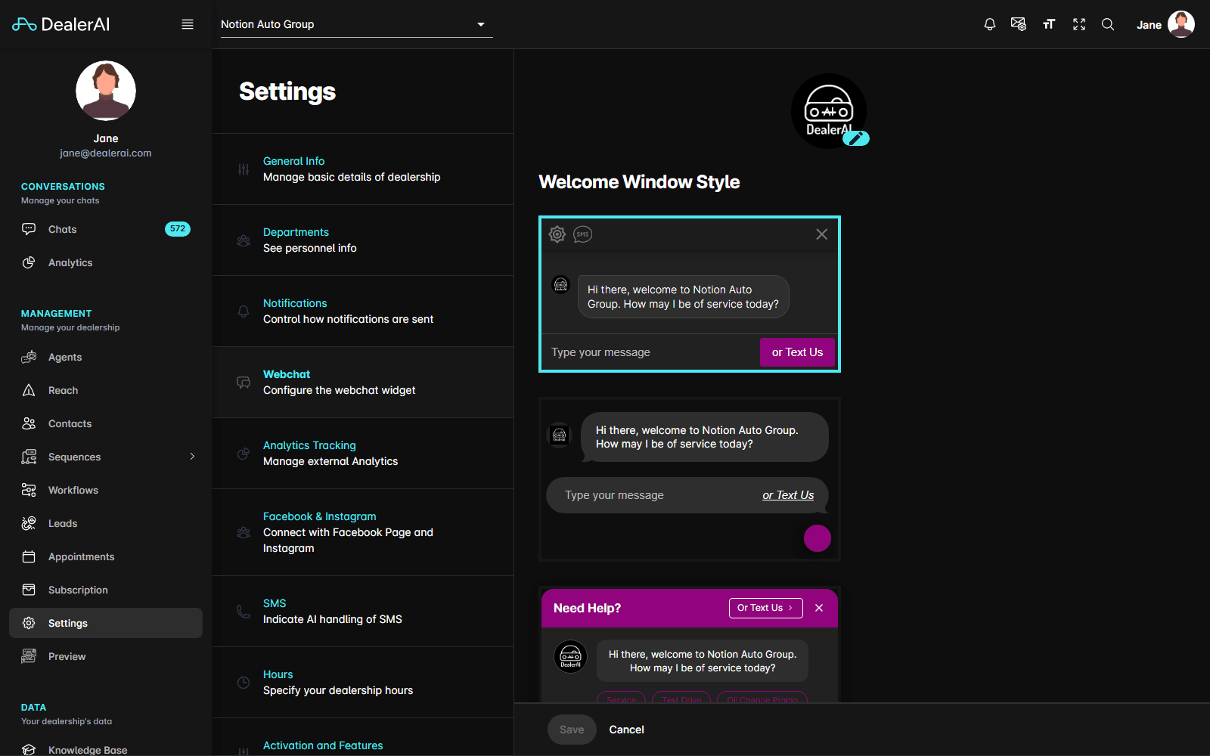Open the Notion Auto Group dropdown
This screenshot has height=756, width=1210.
[356, 24]
